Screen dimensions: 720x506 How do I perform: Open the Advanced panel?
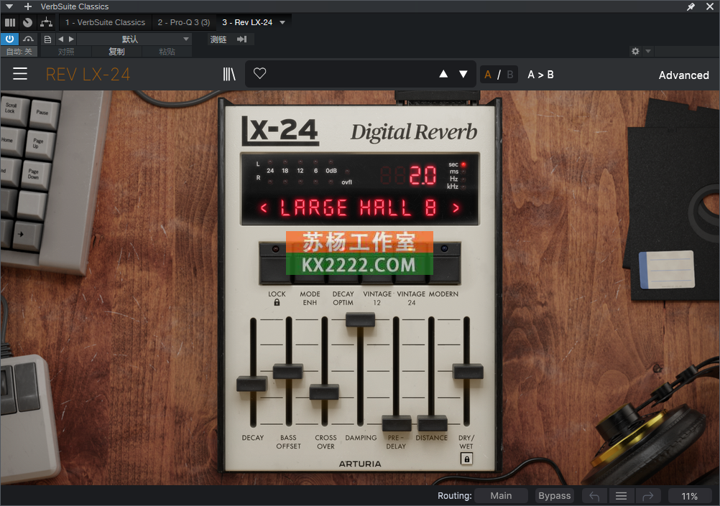point(684,75)
